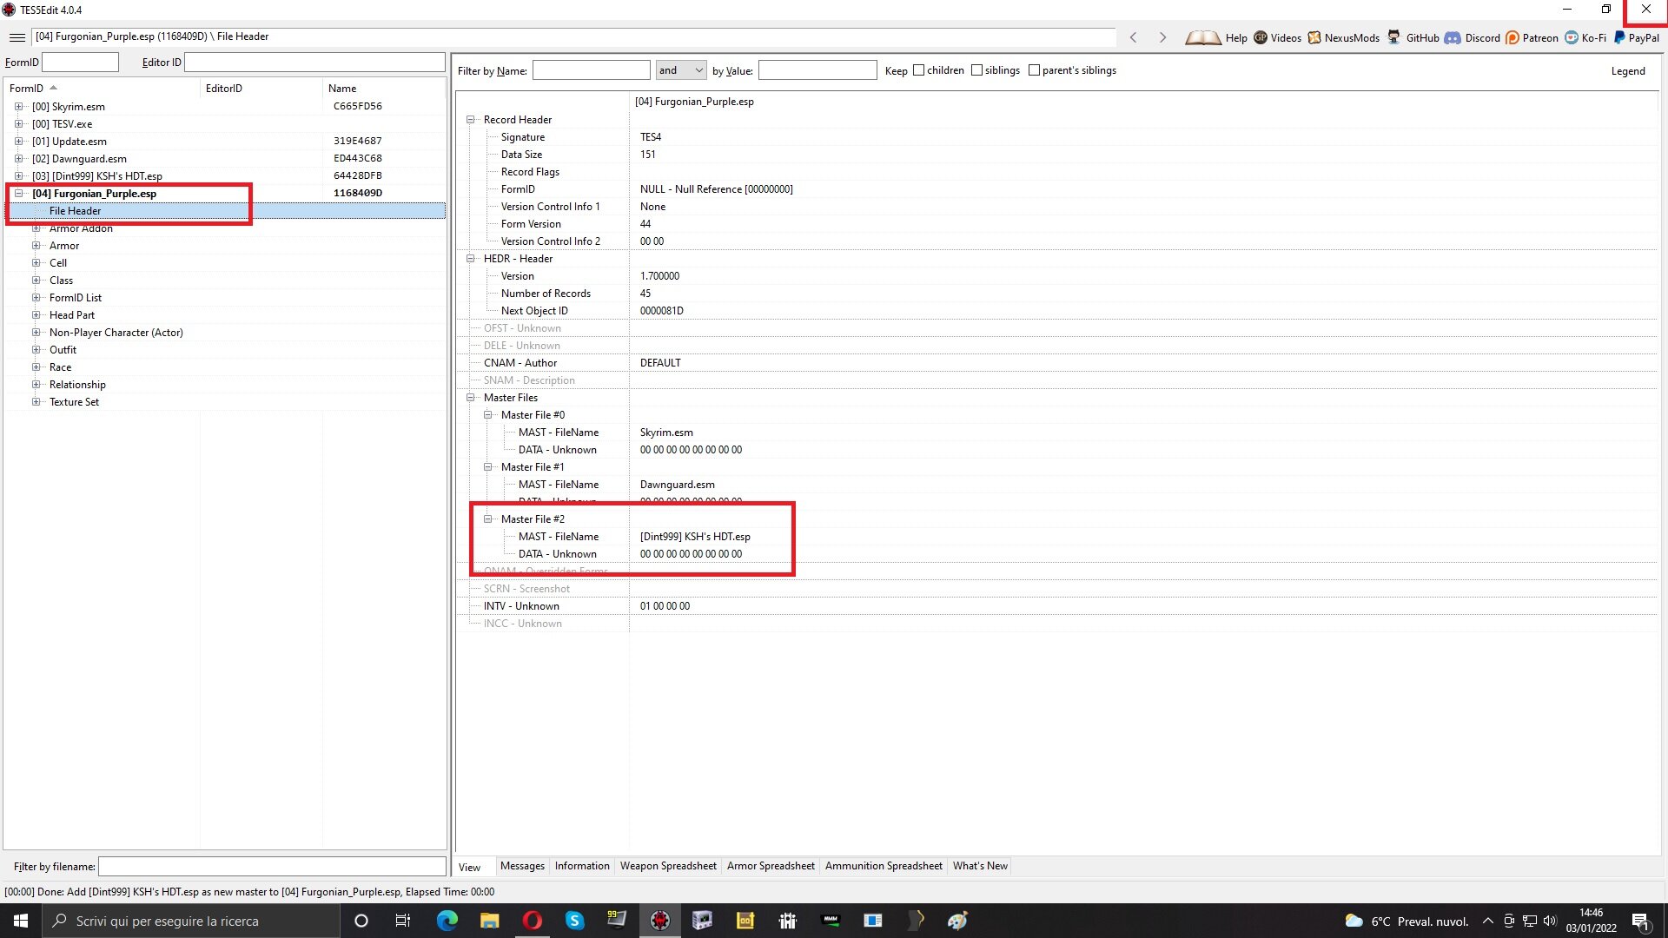Viewport: 1668px width, 938px height.
Task: Open Cortana circle on taskbar
Action: pyautogui.click(x=361, y=921)
